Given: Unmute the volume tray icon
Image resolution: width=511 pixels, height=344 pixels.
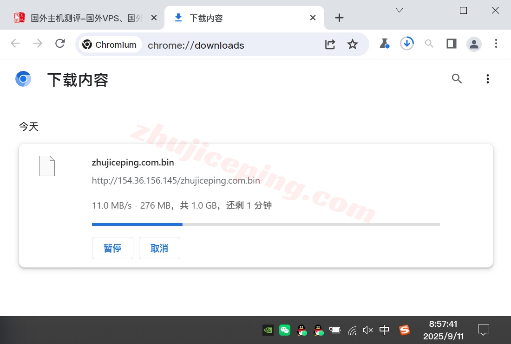Looking at the screenshot, I should tap(368, 331).
